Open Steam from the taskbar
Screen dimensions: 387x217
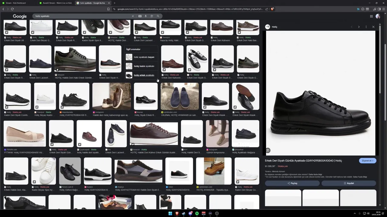tap(184, 213)
